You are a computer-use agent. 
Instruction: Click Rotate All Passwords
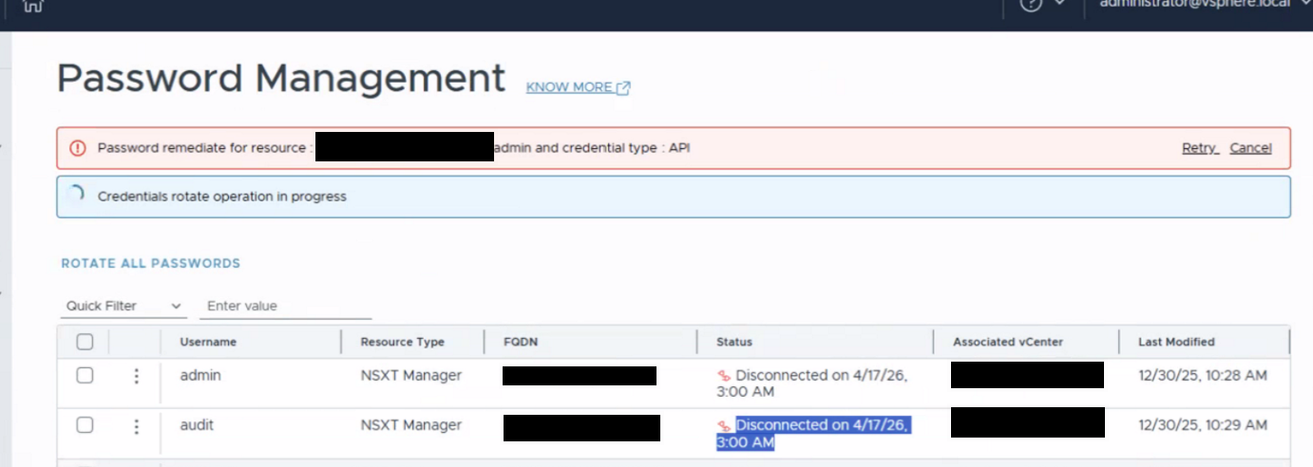151,263
